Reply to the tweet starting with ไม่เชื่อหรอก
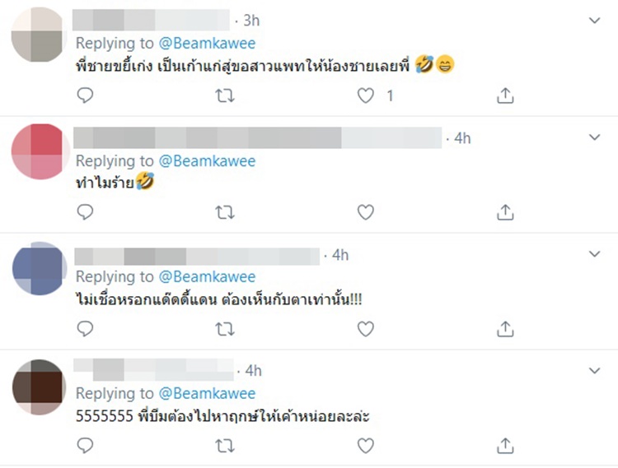Viewport: 618px width, 468px height. (x=85, y=329)
